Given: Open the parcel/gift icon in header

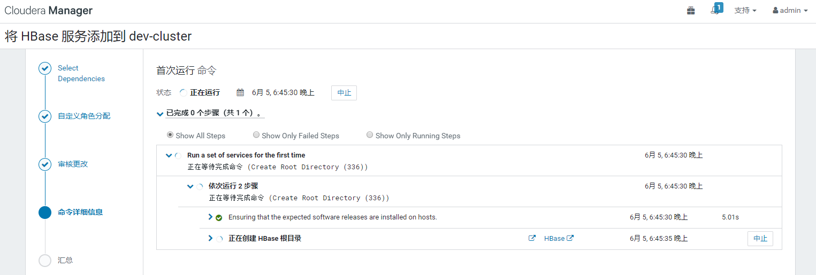Looking at the screenshot, I should 691,11.
